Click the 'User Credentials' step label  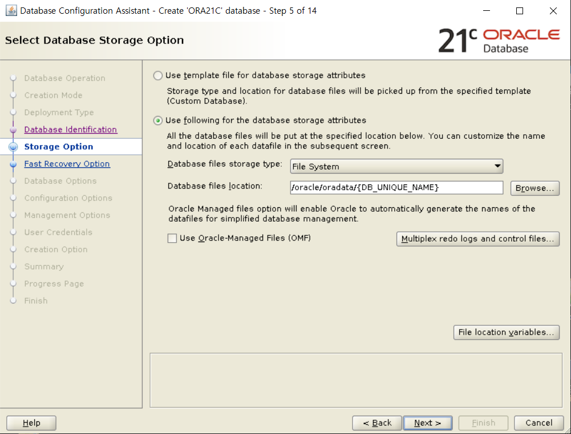[58, 232]
